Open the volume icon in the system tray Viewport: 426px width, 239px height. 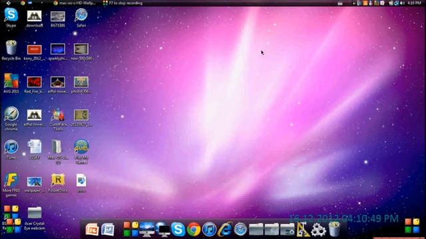[402, 3]
